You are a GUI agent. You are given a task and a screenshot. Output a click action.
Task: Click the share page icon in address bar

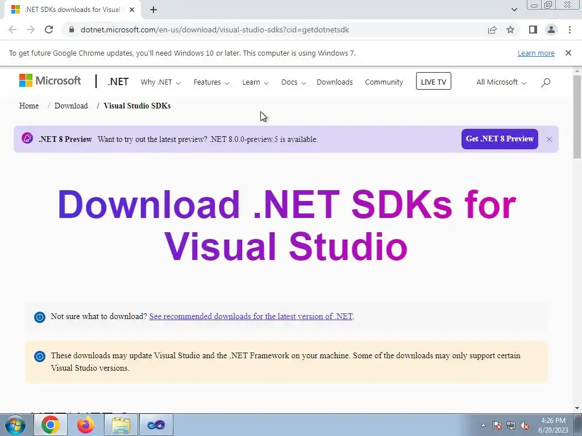[492, 30]
